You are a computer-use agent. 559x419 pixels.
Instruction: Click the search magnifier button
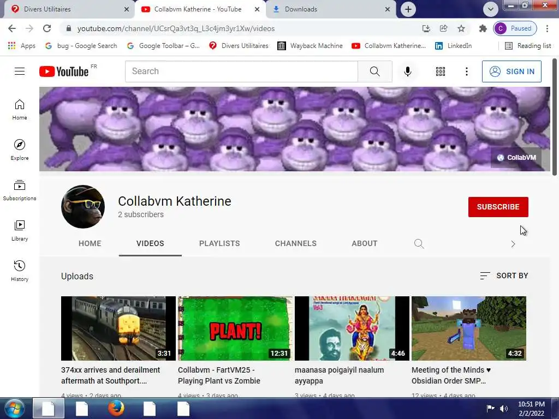[x=374, y=71]
